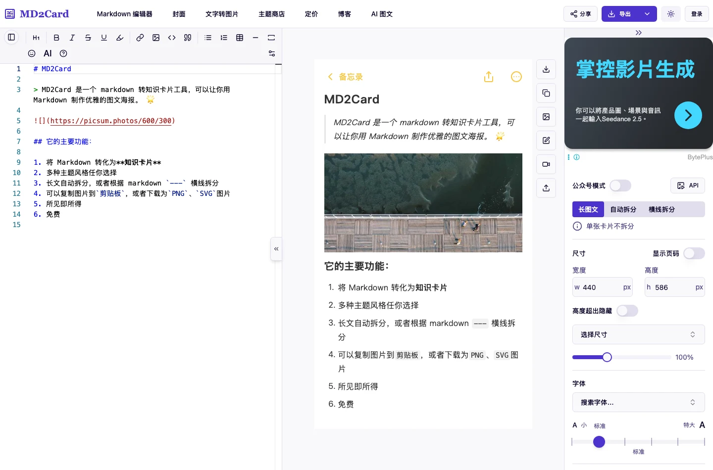Click the 登录 button
Image resolution: width=713 pixels, height=470 pixels.
point(697,14)
